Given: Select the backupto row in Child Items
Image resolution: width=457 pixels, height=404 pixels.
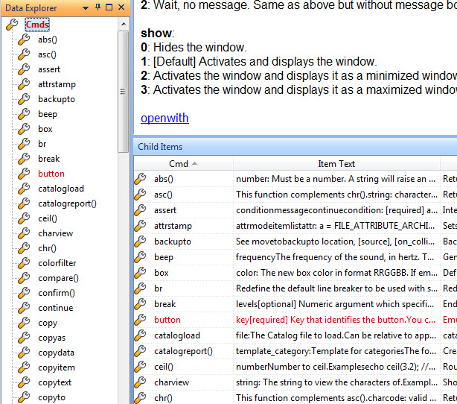Looking at the screenshot, I should point(172,242).
